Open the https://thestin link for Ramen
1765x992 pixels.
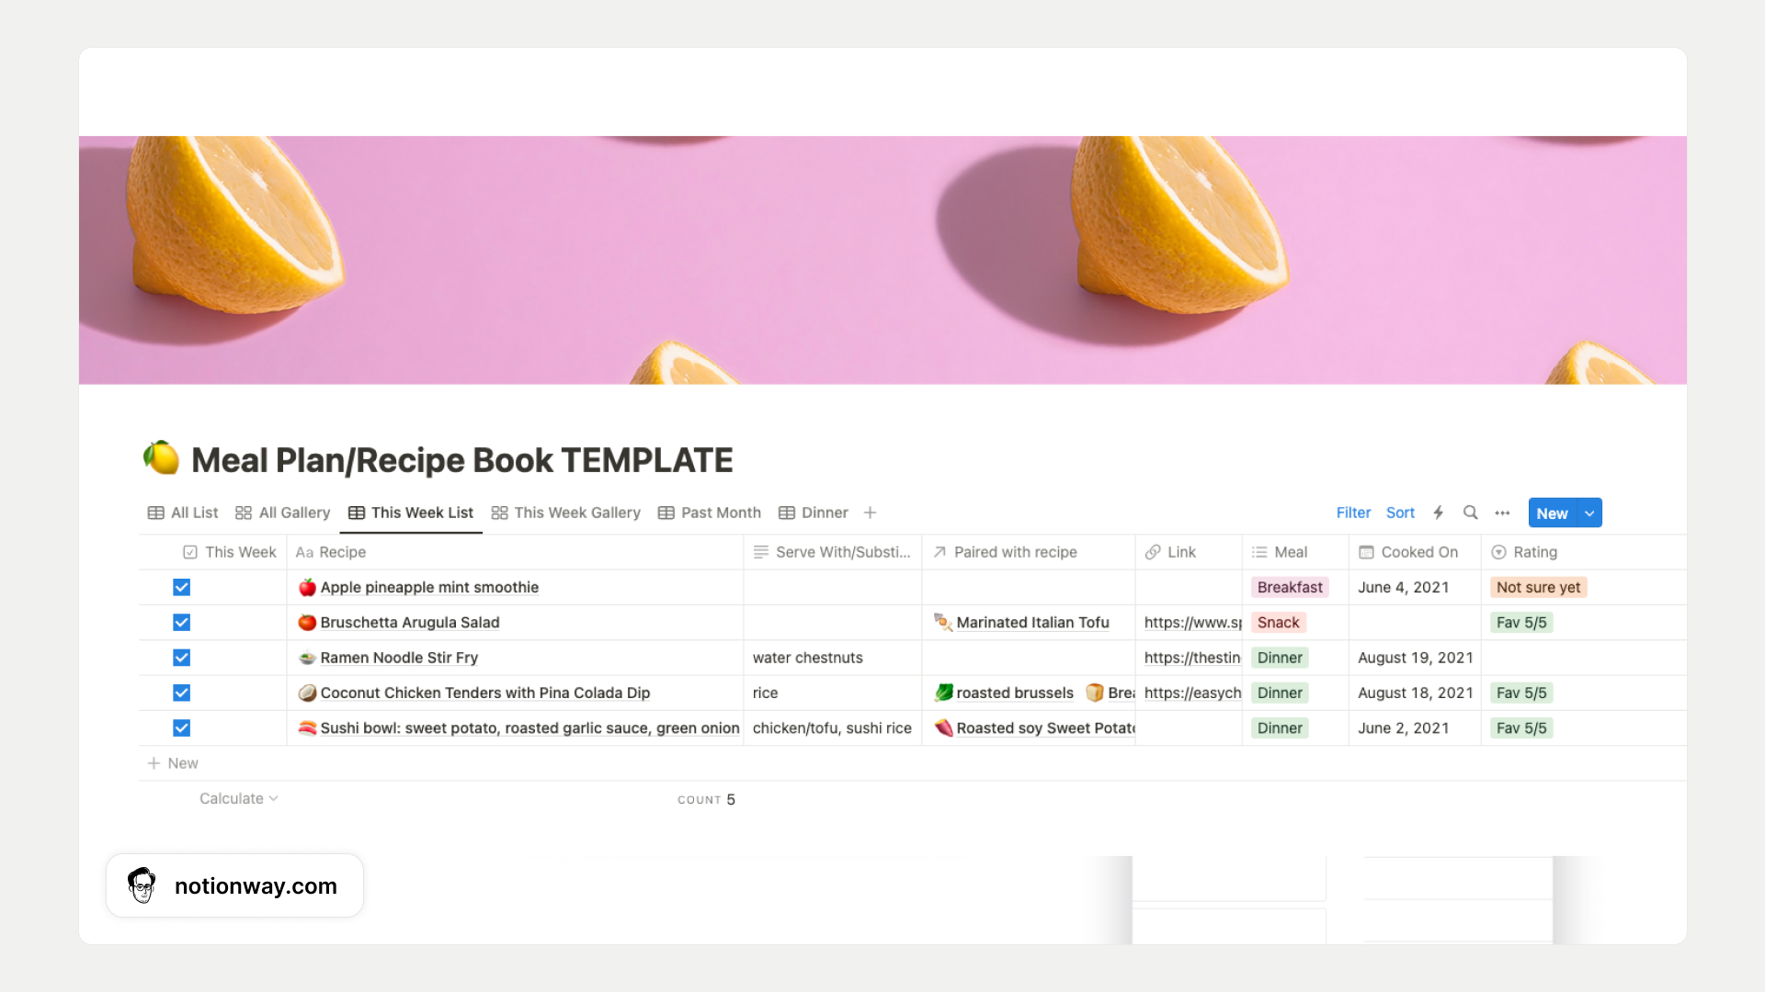(1192, 658)
